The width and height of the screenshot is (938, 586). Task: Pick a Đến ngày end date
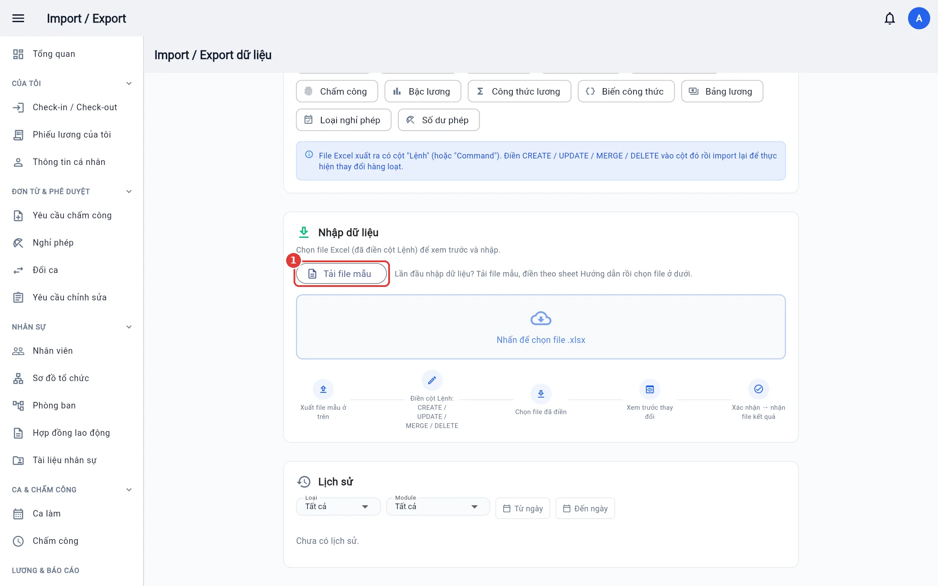coord(585,508)
